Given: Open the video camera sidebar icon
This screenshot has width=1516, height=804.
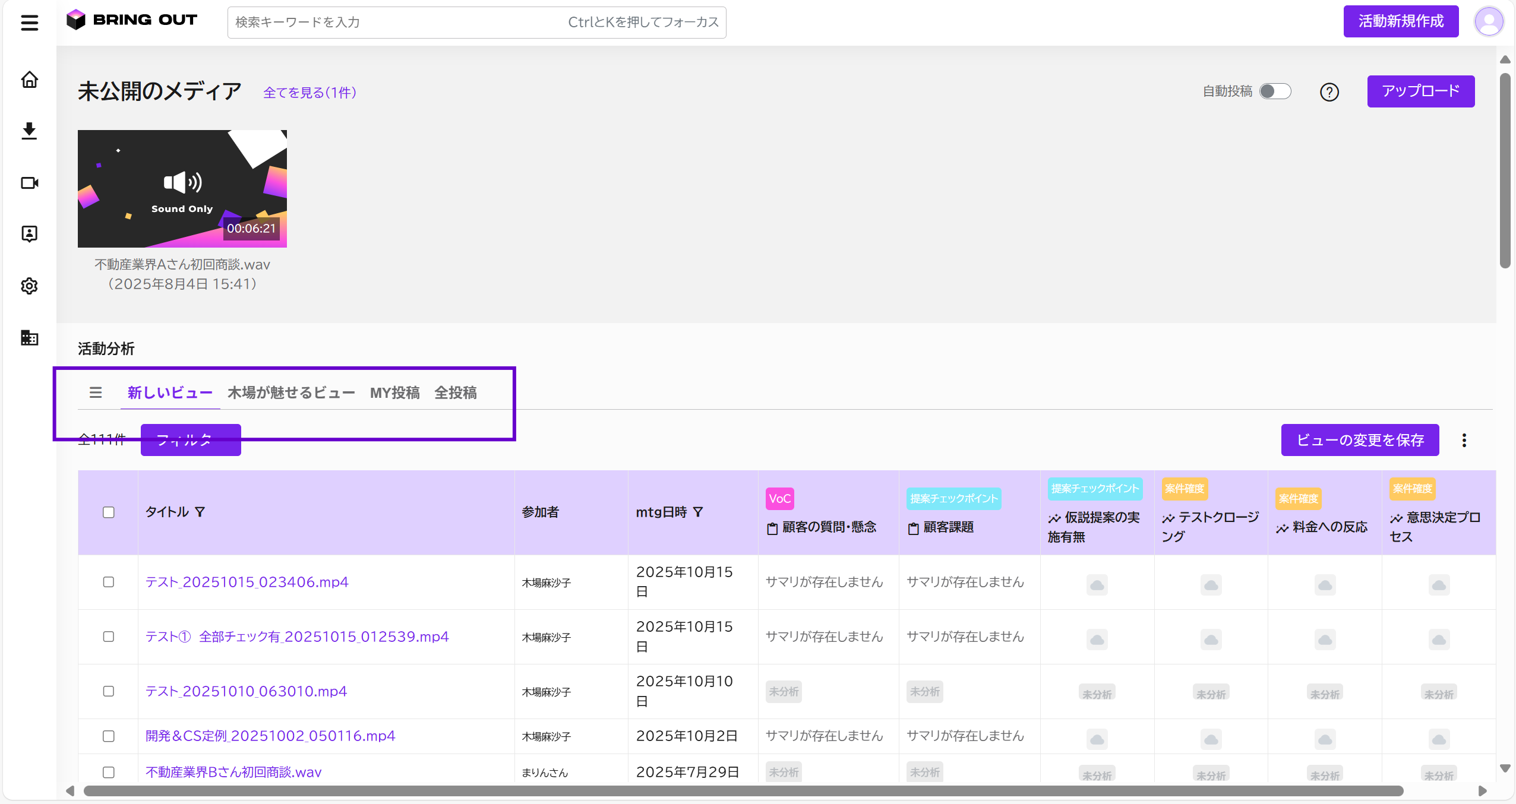Looking at the screenshot, I should (x=29, y=183).
